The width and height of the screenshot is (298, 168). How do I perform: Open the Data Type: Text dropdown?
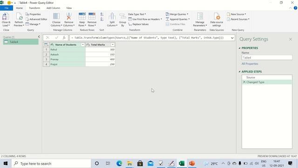[x=137, y=14]
